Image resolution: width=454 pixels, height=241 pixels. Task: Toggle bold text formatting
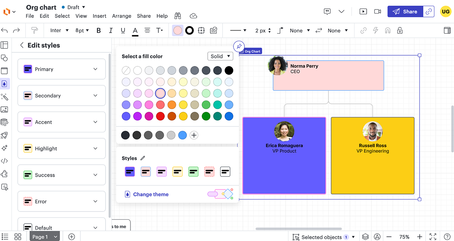point(99,31)
